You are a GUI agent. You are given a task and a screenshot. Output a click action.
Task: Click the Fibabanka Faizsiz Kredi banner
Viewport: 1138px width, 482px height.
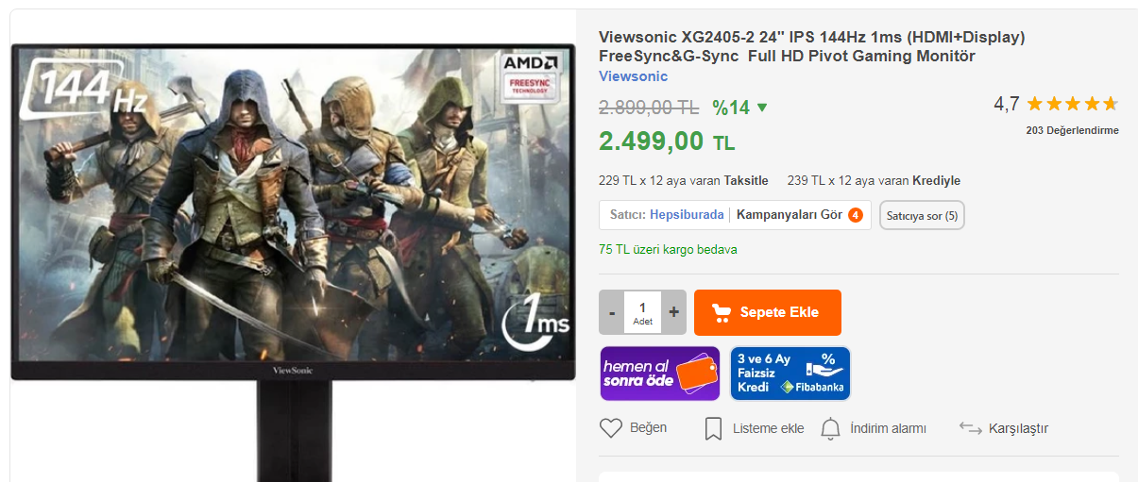[x=790, y=374]
